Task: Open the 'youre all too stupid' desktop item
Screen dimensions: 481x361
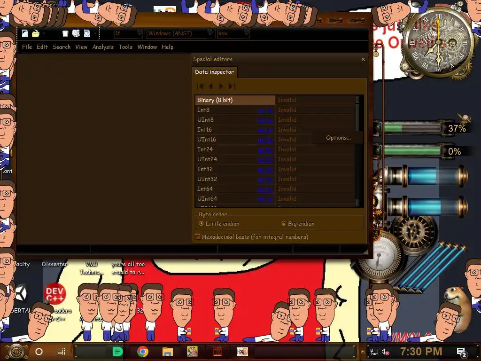Action: point(128,268)
